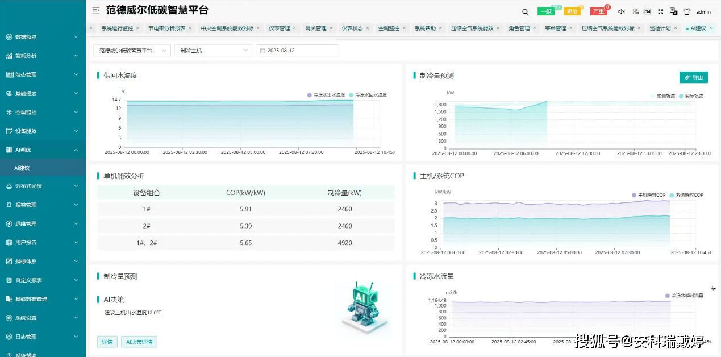This screenshot has height=357, width=721.
Task: Click the 报警管理 sidebar icon
Action: (9, 205)
